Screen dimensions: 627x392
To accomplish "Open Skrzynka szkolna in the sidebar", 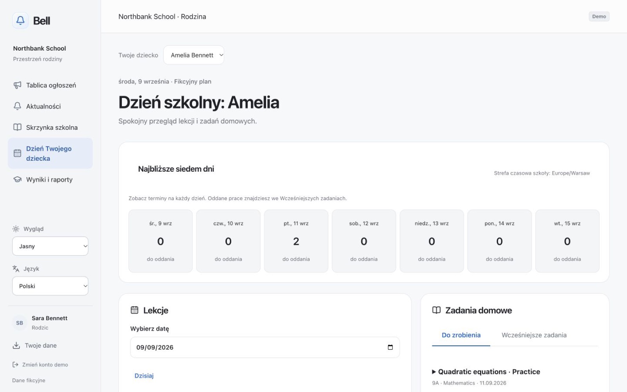I will [50, 127].
